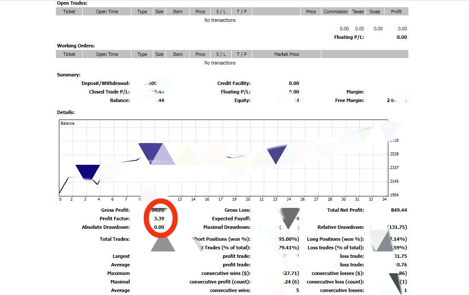
Task: Click the Profit Factor value 3.39
Action: 159,219
